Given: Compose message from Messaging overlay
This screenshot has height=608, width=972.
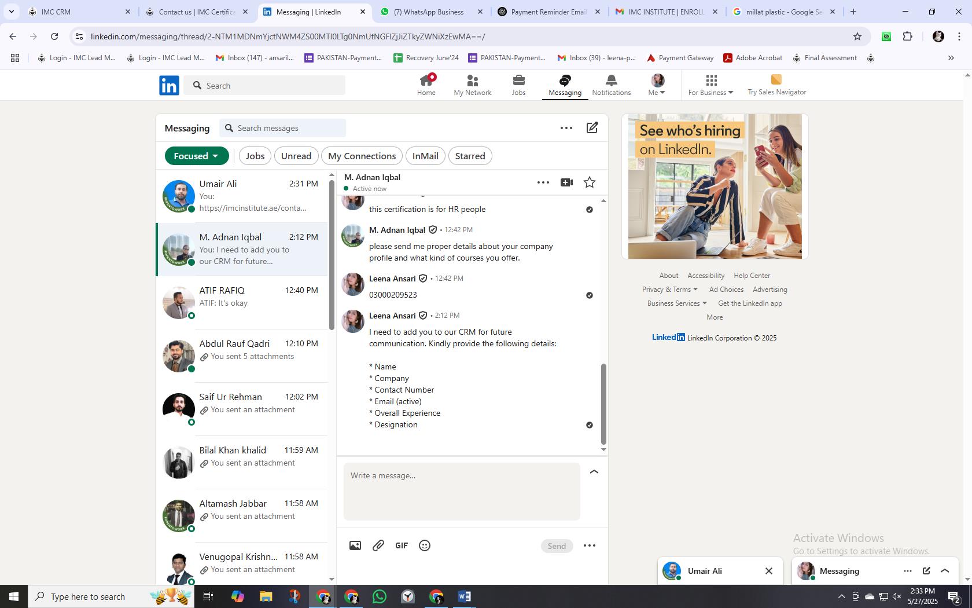Looking at the screenshot, I should (926, 571).
